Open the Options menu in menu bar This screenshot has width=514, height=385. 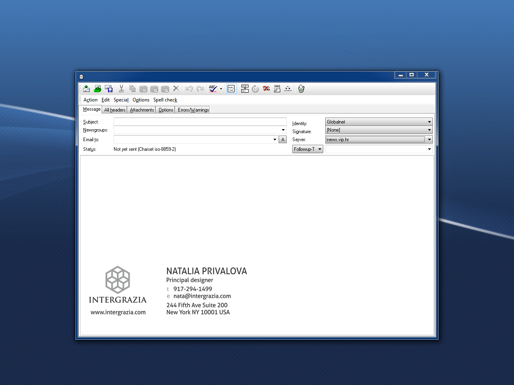[141, 100]
